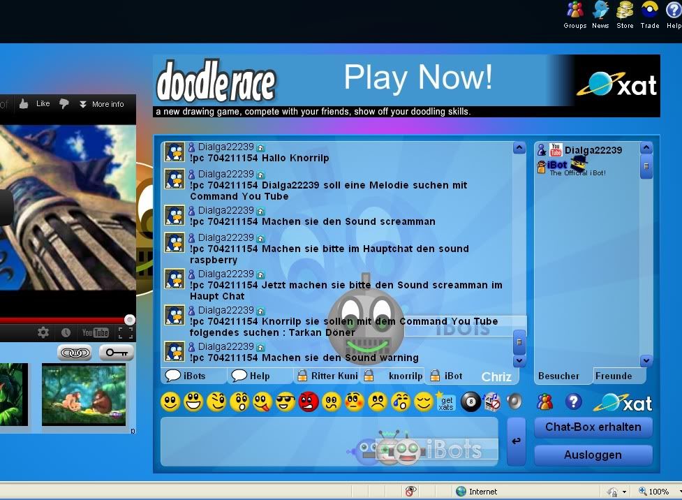Screen dimensions: 682x500
Task: Insert the plain smile smiley
Action: click(170, 402)
